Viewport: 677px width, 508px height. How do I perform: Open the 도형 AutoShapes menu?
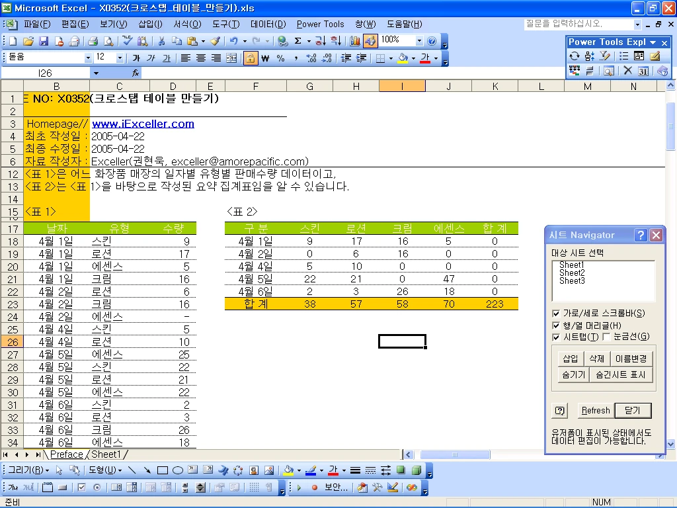tap(105, 470)
